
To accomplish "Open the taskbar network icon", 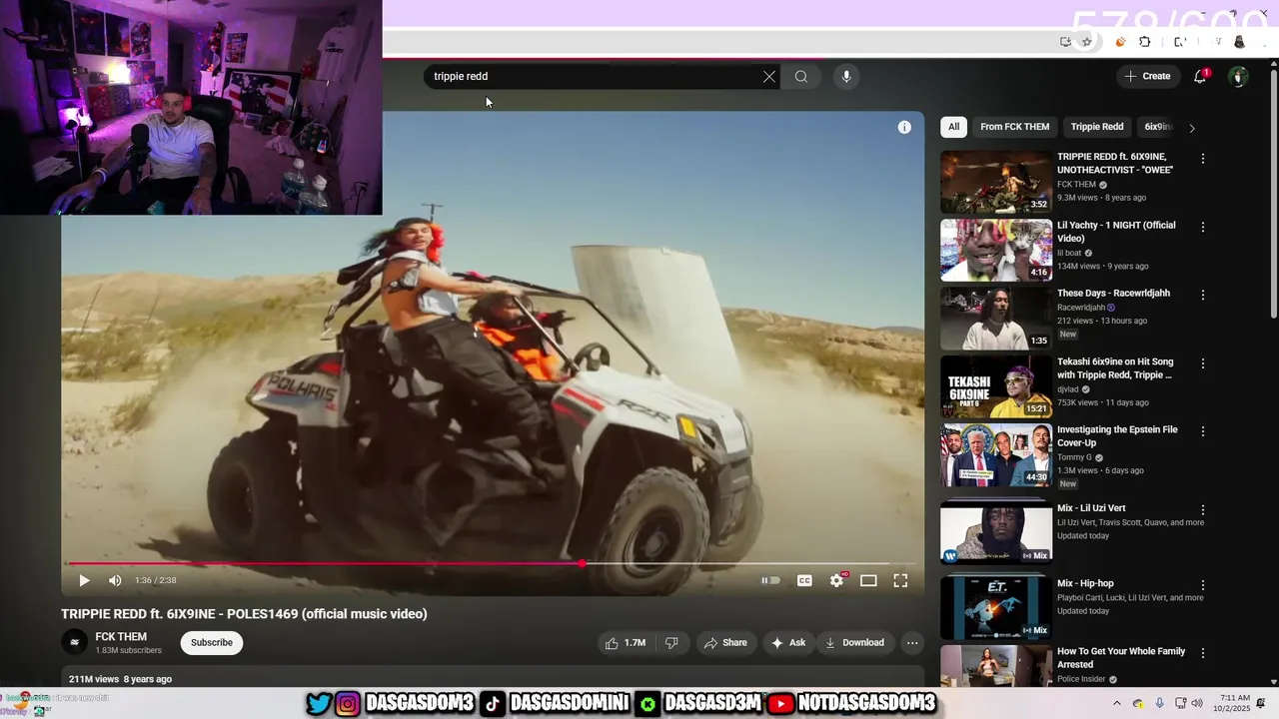I will pos(1180,703).
